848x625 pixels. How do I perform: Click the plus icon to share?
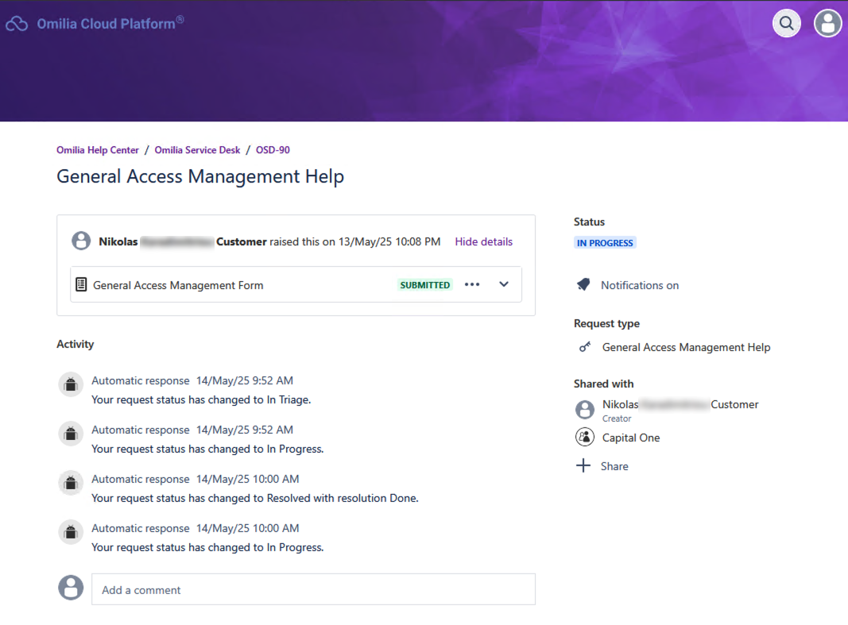[583, 465]
